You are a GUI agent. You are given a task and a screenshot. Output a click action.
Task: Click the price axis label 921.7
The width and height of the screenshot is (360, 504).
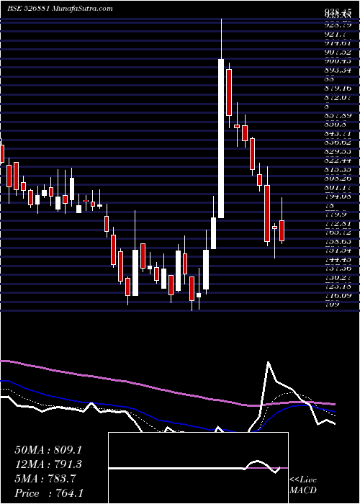coord(334,34)
